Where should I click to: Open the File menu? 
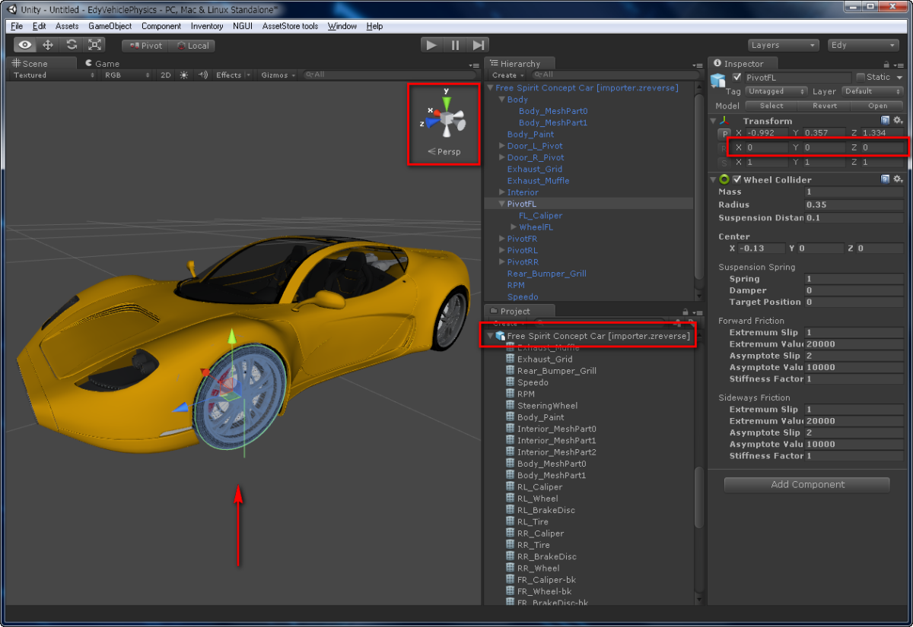(17, 26)
